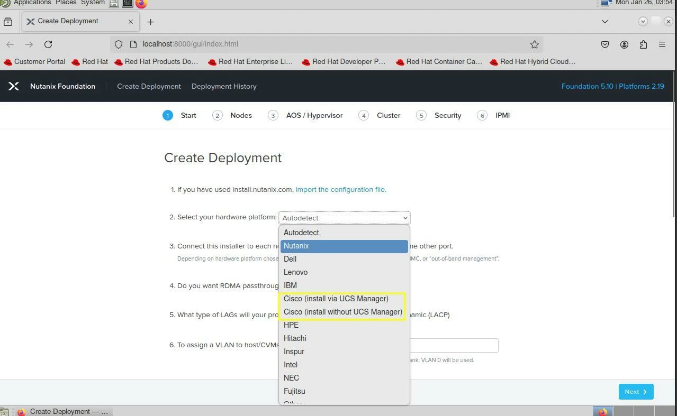The height and width of the screenshot is (416, 677).
Task: Select Cisco (install via UCS Manager)
Action: tap(344, 299)
